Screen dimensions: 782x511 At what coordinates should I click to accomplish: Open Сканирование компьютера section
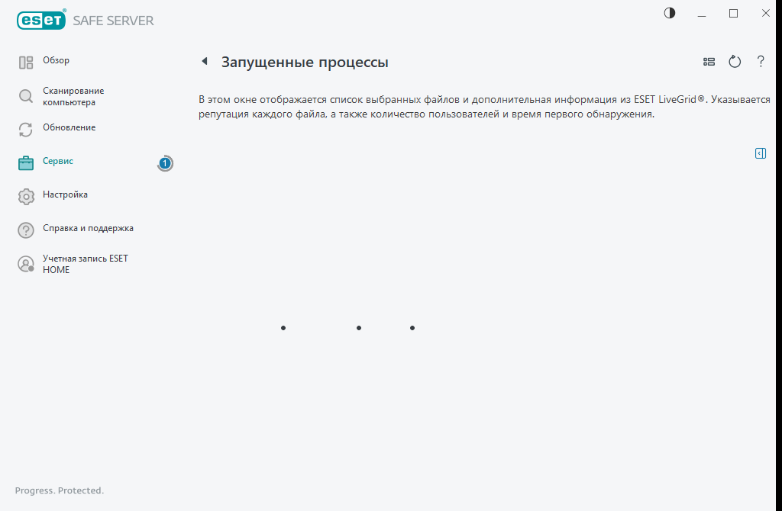pos(73,96)
